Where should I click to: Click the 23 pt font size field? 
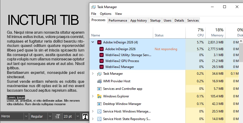coord(69,116)
